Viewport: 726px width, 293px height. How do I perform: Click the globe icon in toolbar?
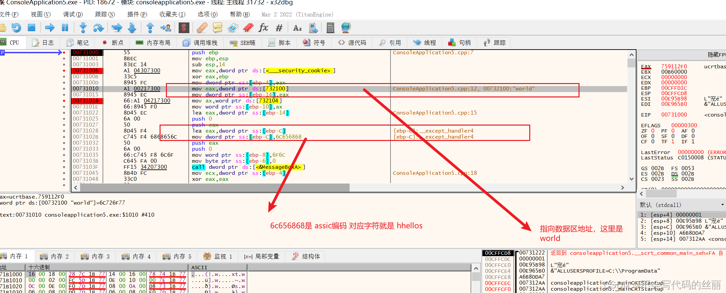[x=346, y=28]
